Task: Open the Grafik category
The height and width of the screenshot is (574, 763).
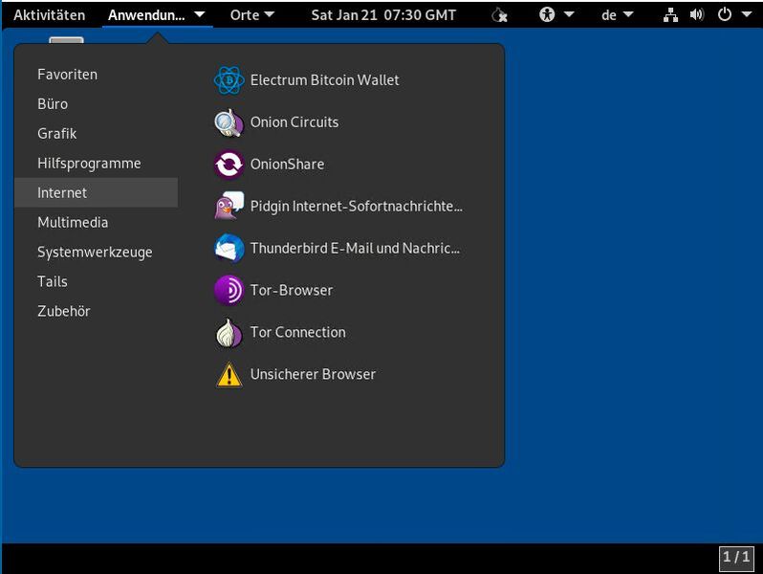Action: pos(97,133)
